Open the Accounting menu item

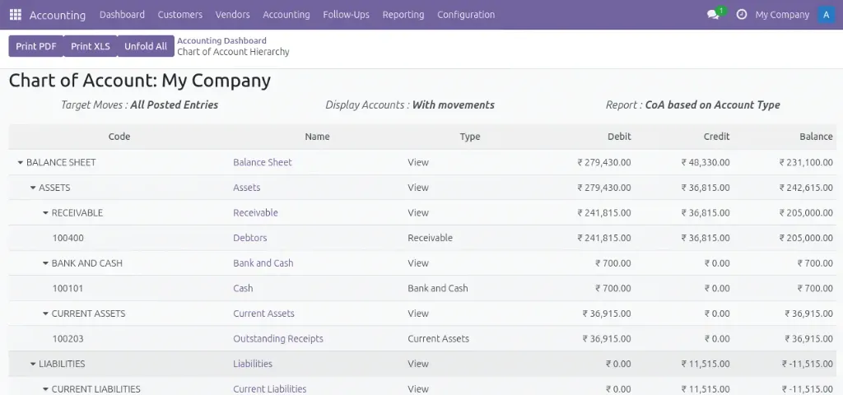click(286, 15)
